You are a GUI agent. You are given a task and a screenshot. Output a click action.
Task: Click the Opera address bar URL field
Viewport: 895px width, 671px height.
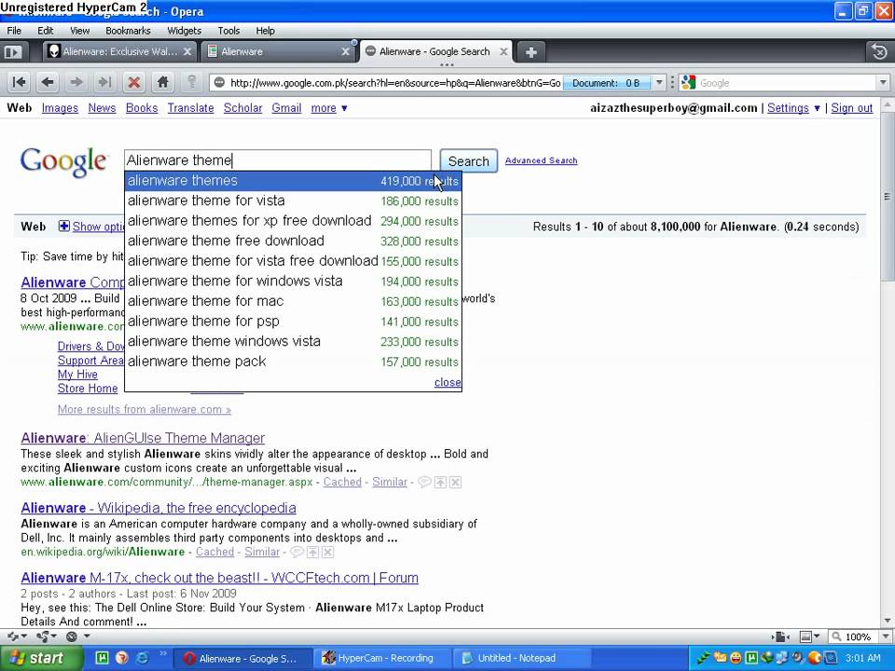[x=395, y=83]
